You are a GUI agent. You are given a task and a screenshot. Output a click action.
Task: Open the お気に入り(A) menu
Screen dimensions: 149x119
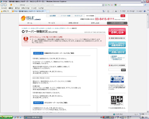[25, 8]
